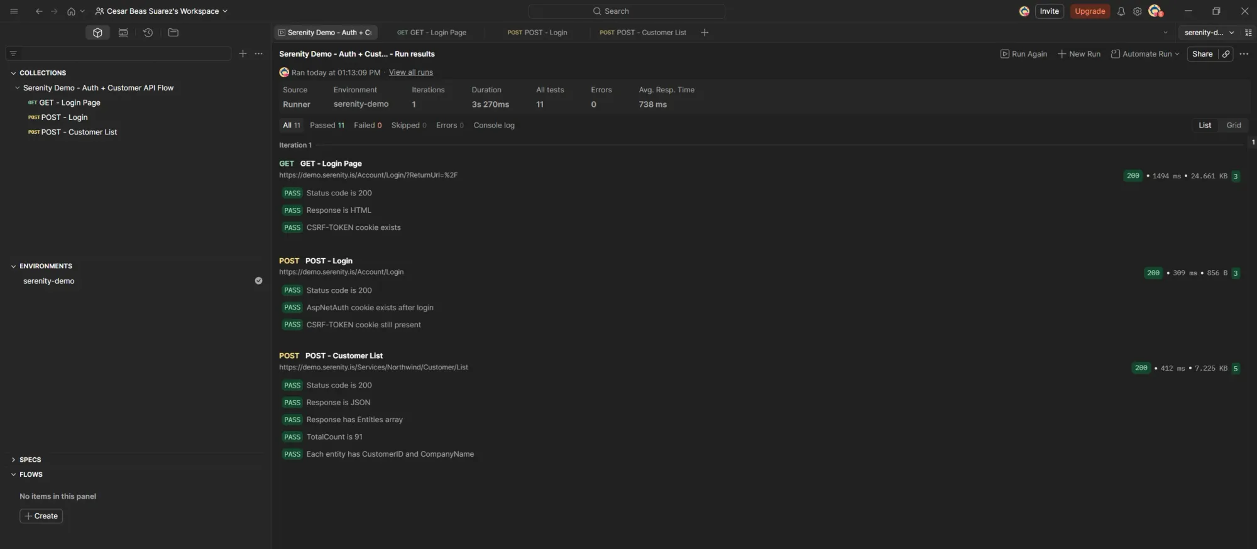The width and height of the screenshot is (1257, 549).
Task: Copy the run link icon next to Share
Action: 1226,54
